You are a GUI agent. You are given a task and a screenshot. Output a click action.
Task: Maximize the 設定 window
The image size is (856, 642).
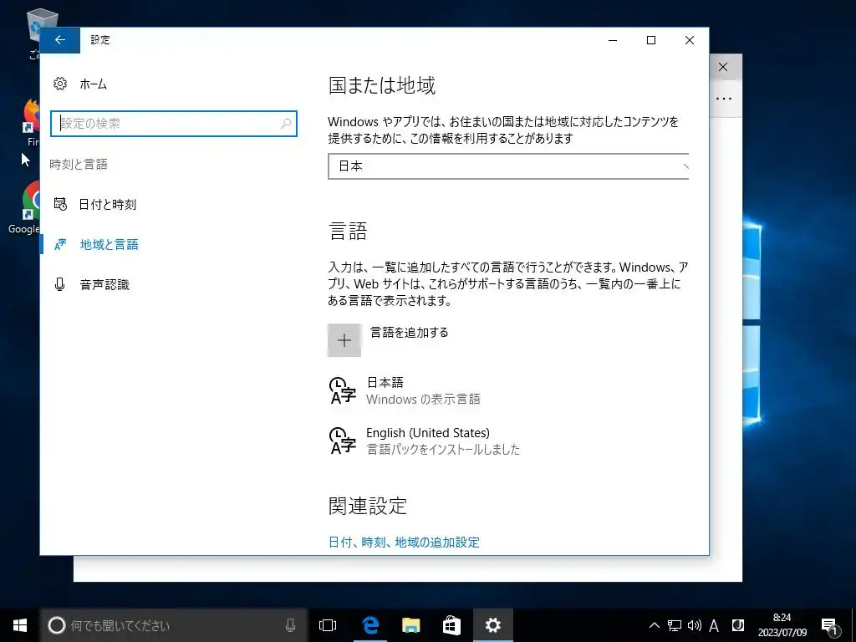(x=650, y=40)
